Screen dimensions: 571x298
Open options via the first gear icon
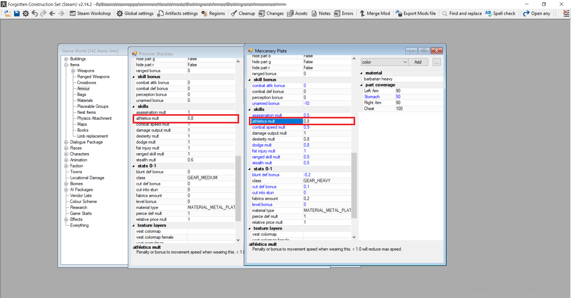click(x=26, y=13)
